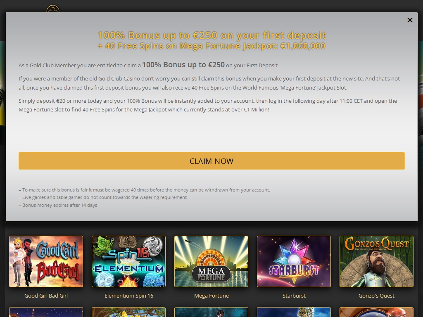Screen dimensions: 423x317
Task: Click the 100% Bonus up to €250 headline
Action: (212, 35)
